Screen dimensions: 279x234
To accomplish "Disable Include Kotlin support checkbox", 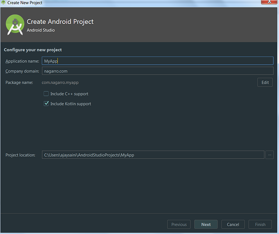I will tap(46, 103).
